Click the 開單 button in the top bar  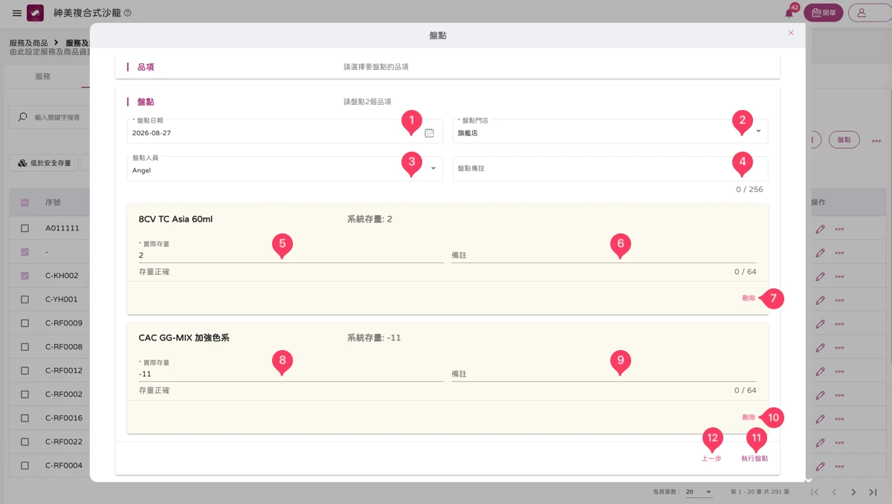(824, 13)
